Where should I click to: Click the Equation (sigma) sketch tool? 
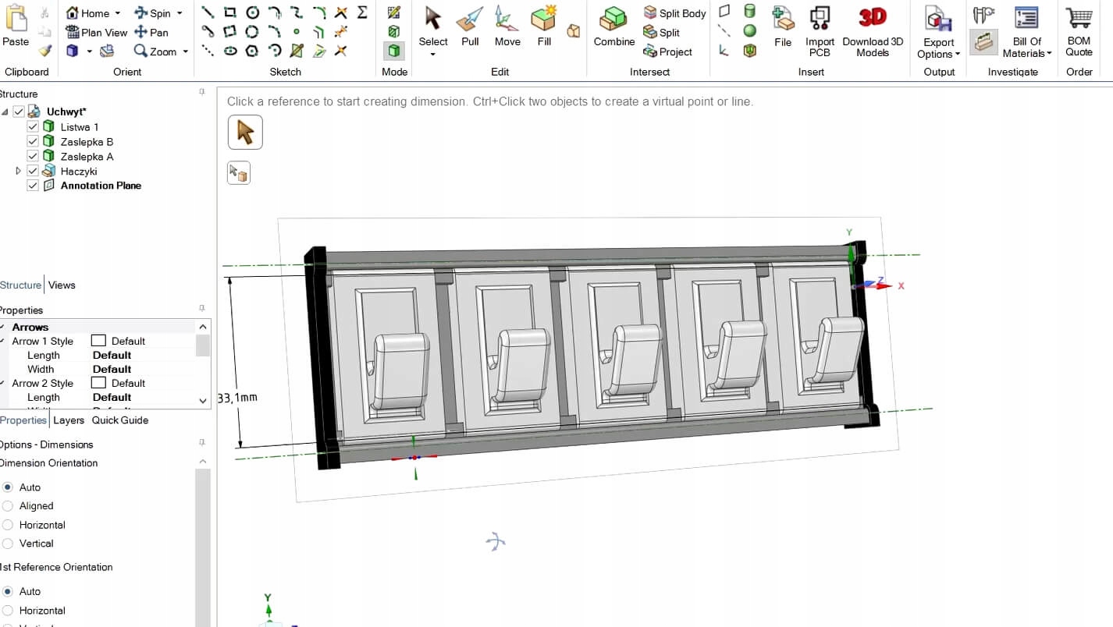click(x=362, y=12)
